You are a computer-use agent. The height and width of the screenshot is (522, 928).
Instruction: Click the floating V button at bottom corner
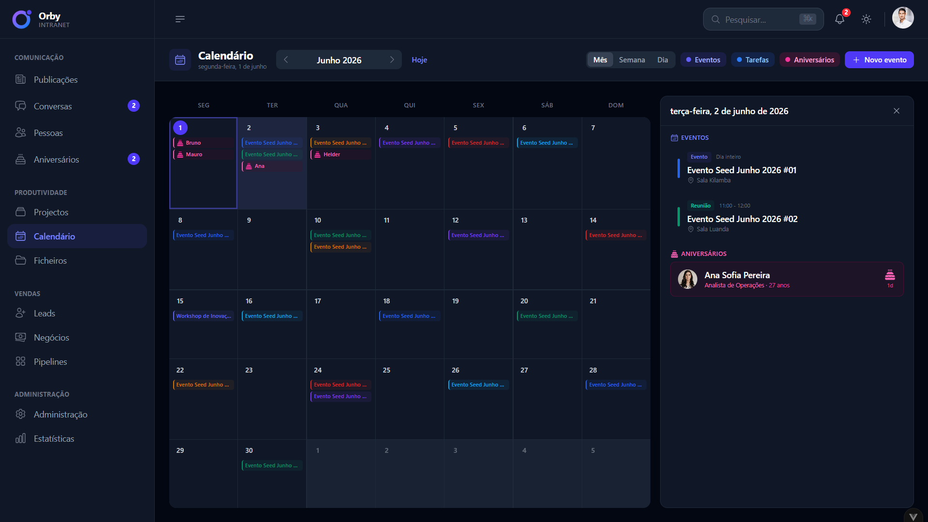[913, 517]
